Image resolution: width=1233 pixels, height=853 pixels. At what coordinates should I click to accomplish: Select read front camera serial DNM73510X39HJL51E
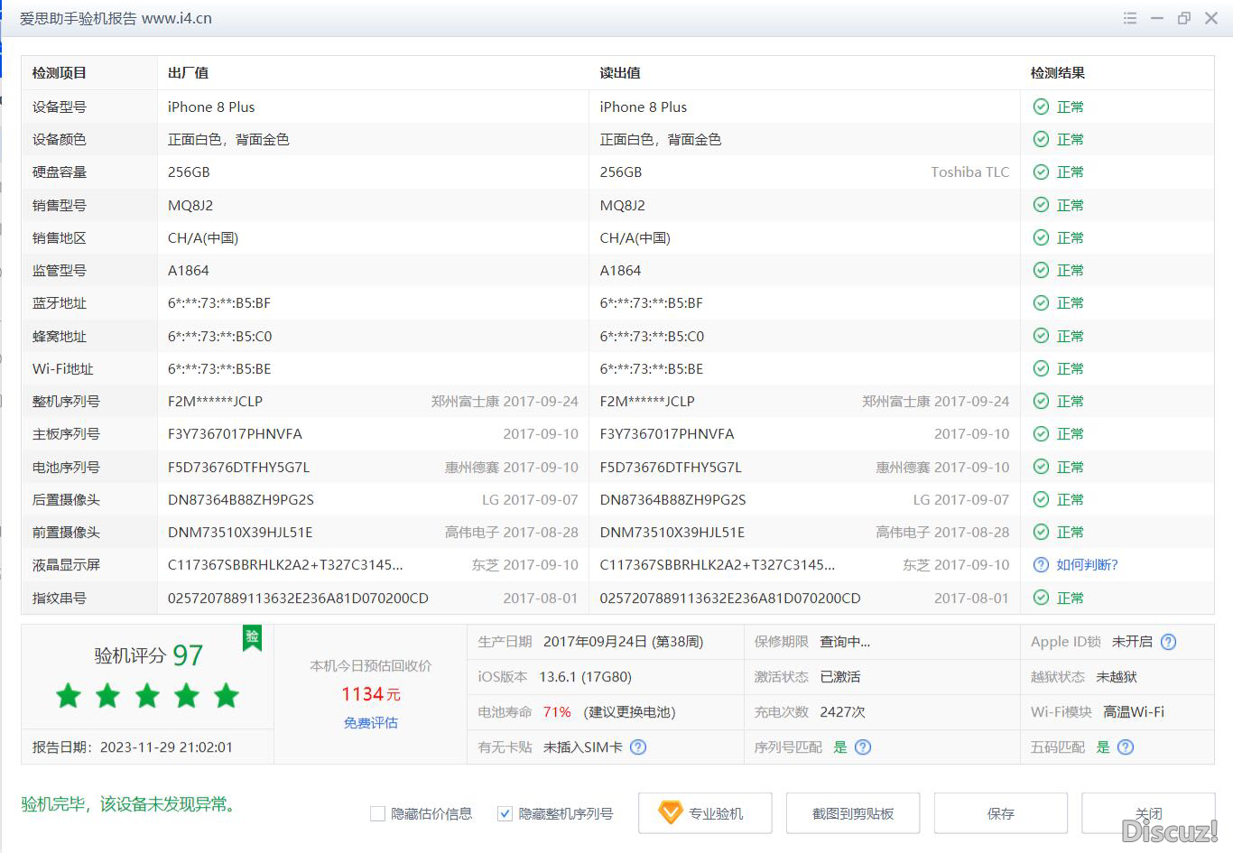(x=672, y=532)
